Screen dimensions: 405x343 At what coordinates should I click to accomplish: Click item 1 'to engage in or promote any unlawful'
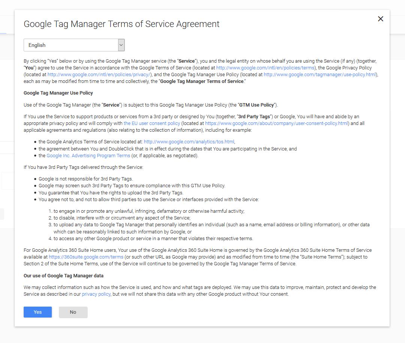point(149,211)
